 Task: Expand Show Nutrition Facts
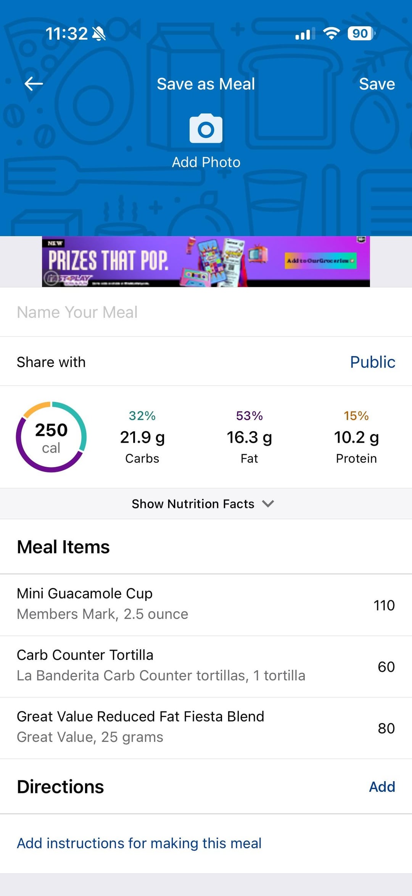(193, 504)
